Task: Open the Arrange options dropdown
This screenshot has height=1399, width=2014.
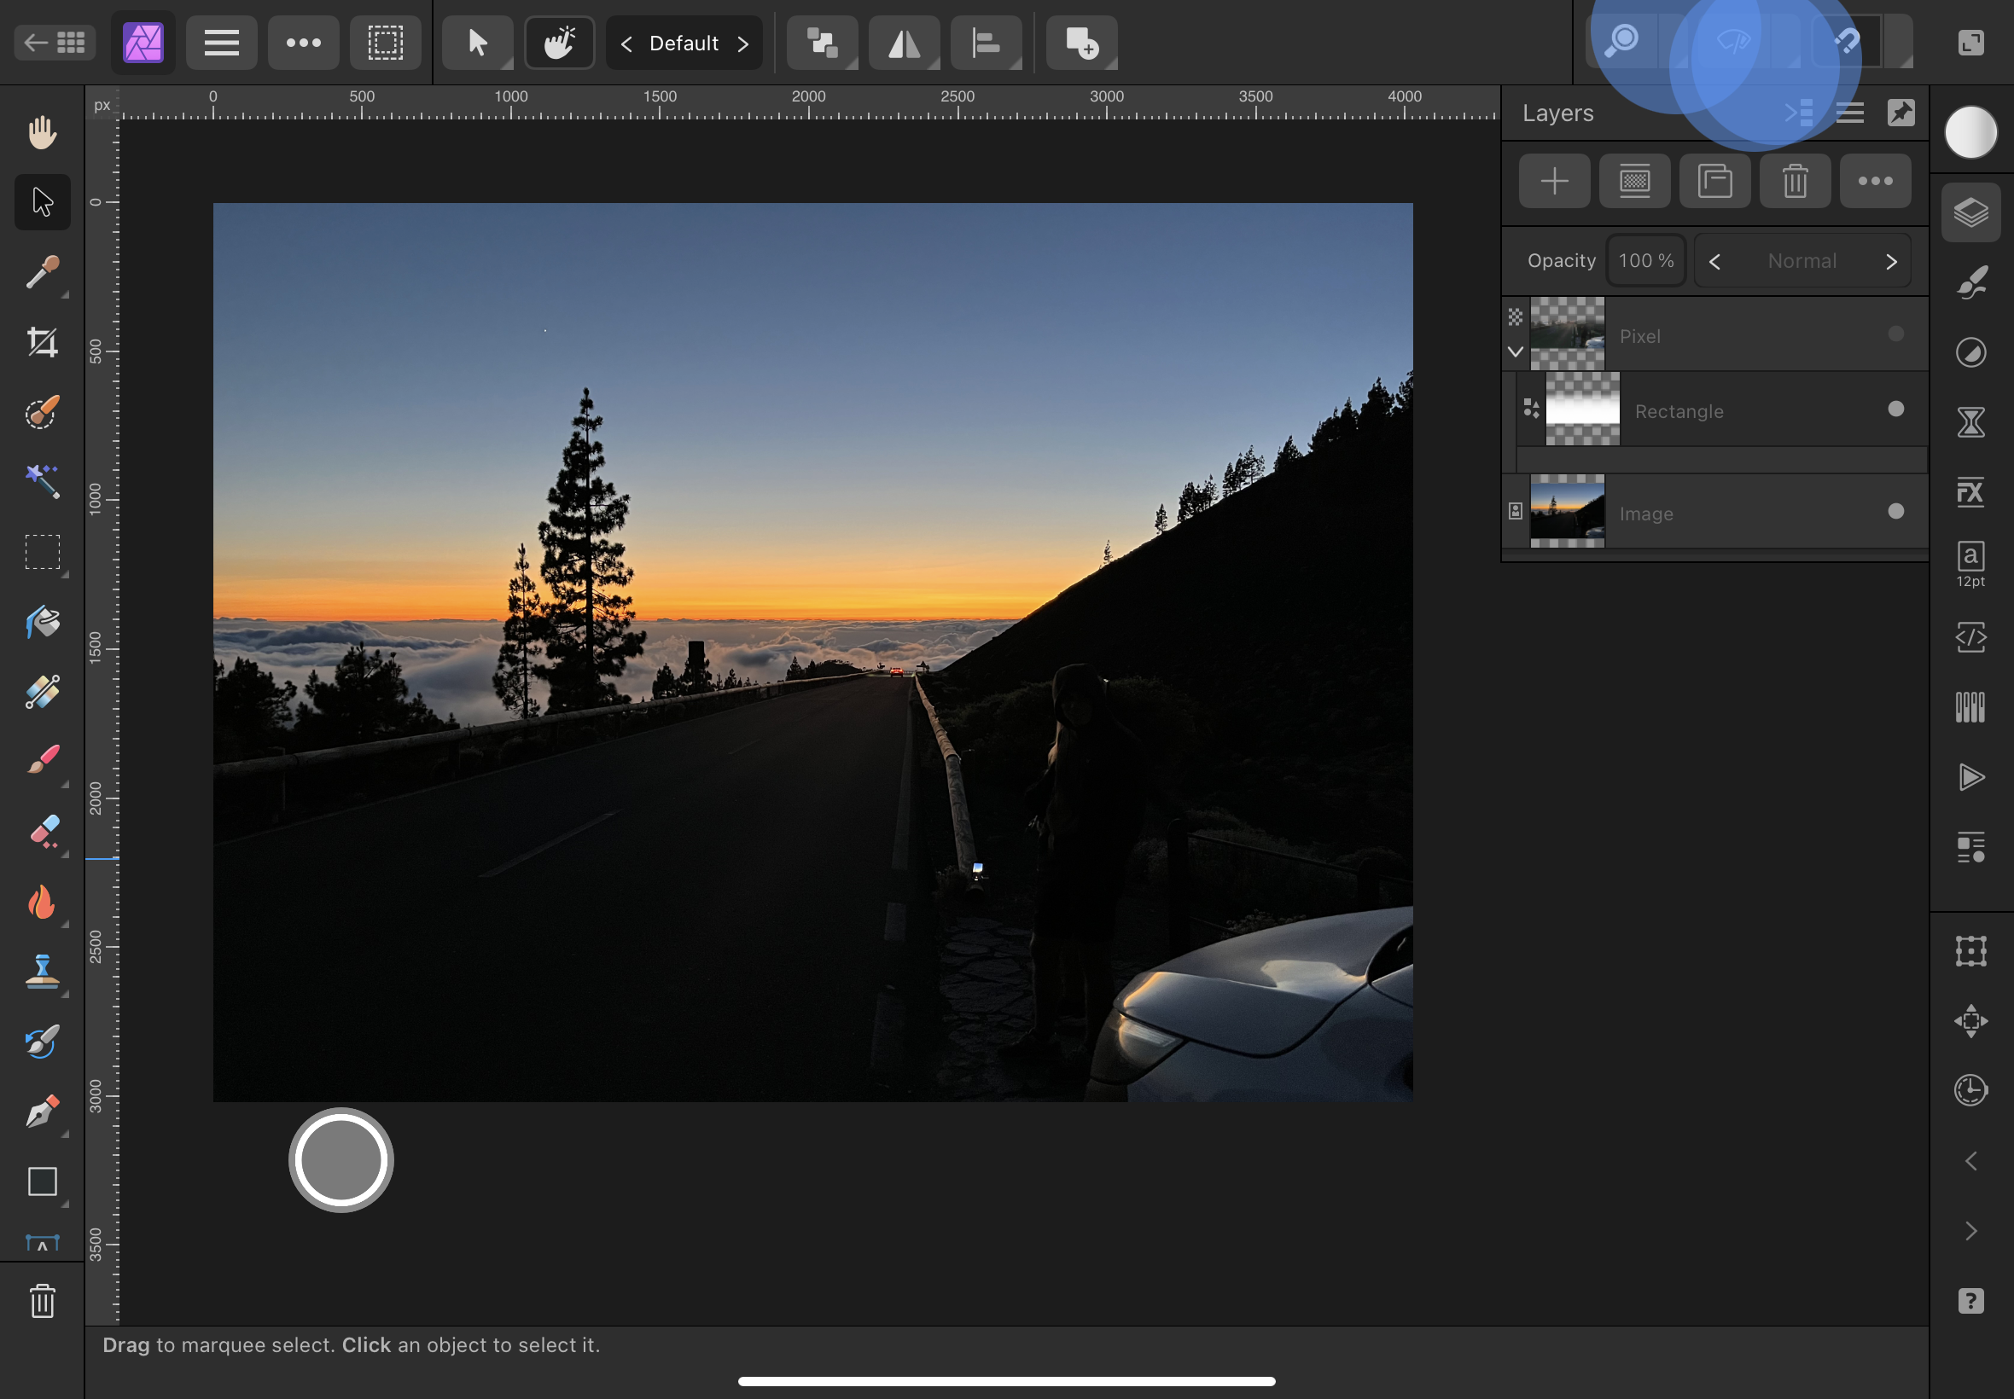Action: point(822,42)
